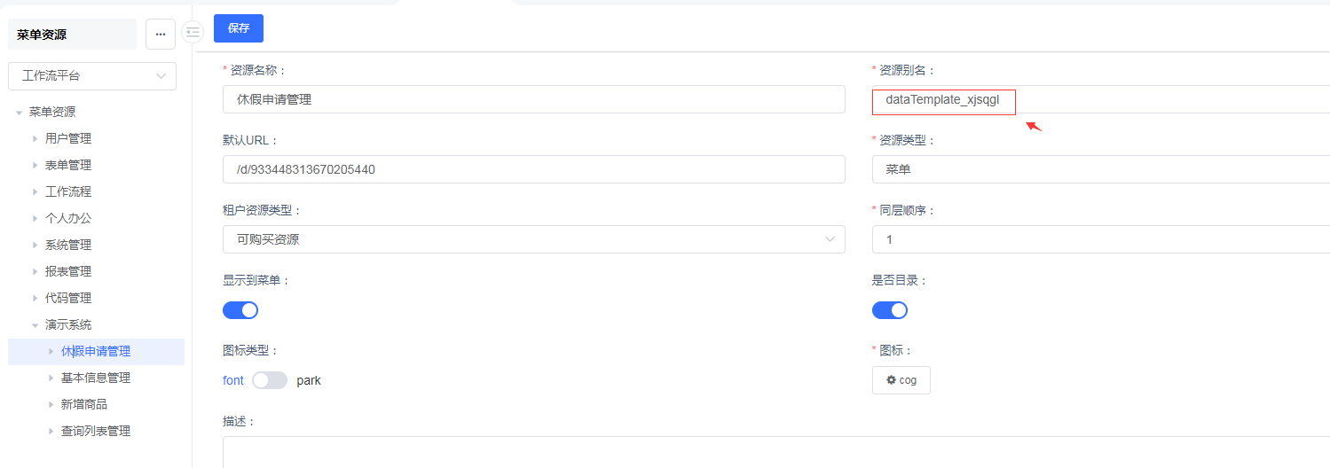Click the 保存 button

[x=239, y=28]
